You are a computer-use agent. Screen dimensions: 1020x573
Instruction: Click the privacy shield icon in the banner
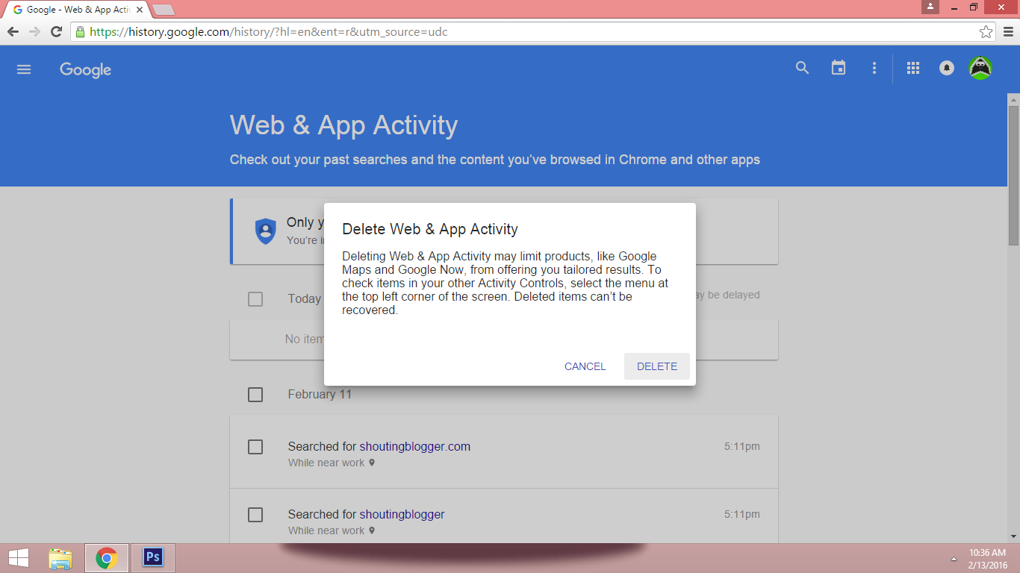point(266,231)
